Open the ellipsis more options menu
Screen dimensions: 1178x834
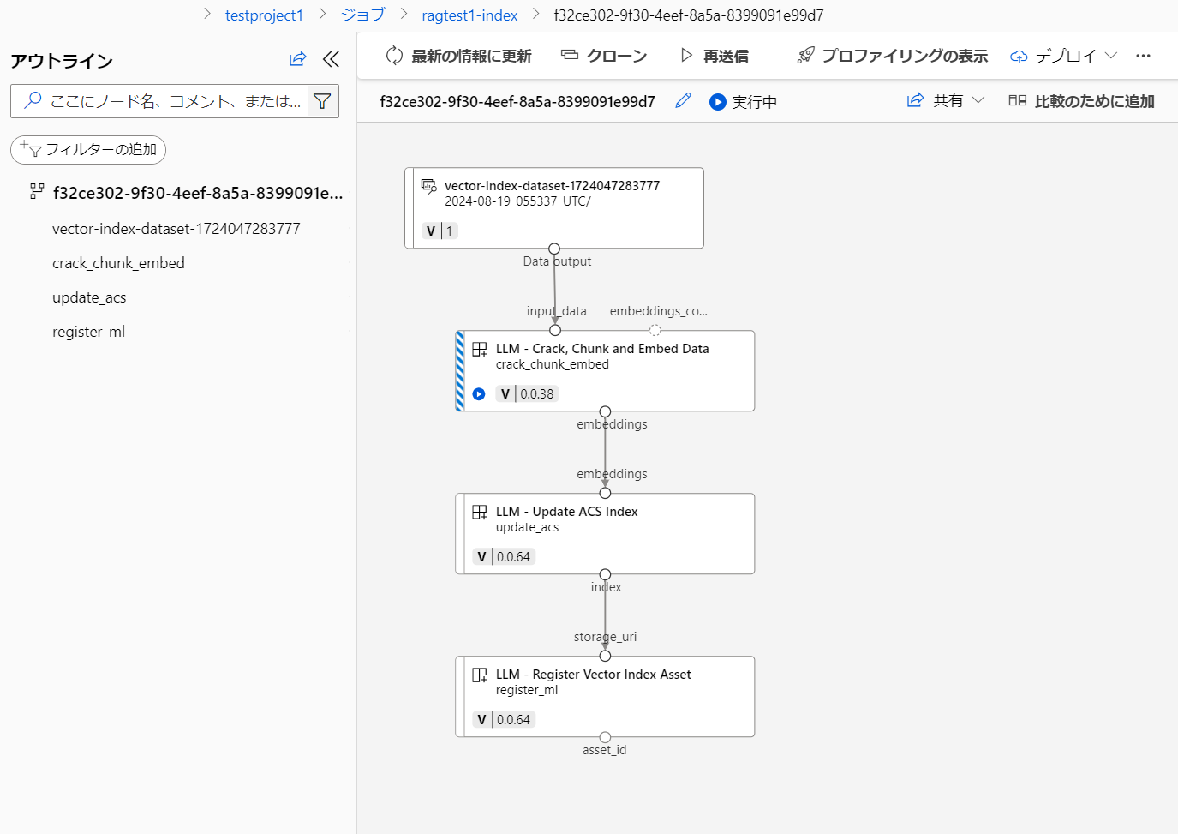click(1143, 55)
